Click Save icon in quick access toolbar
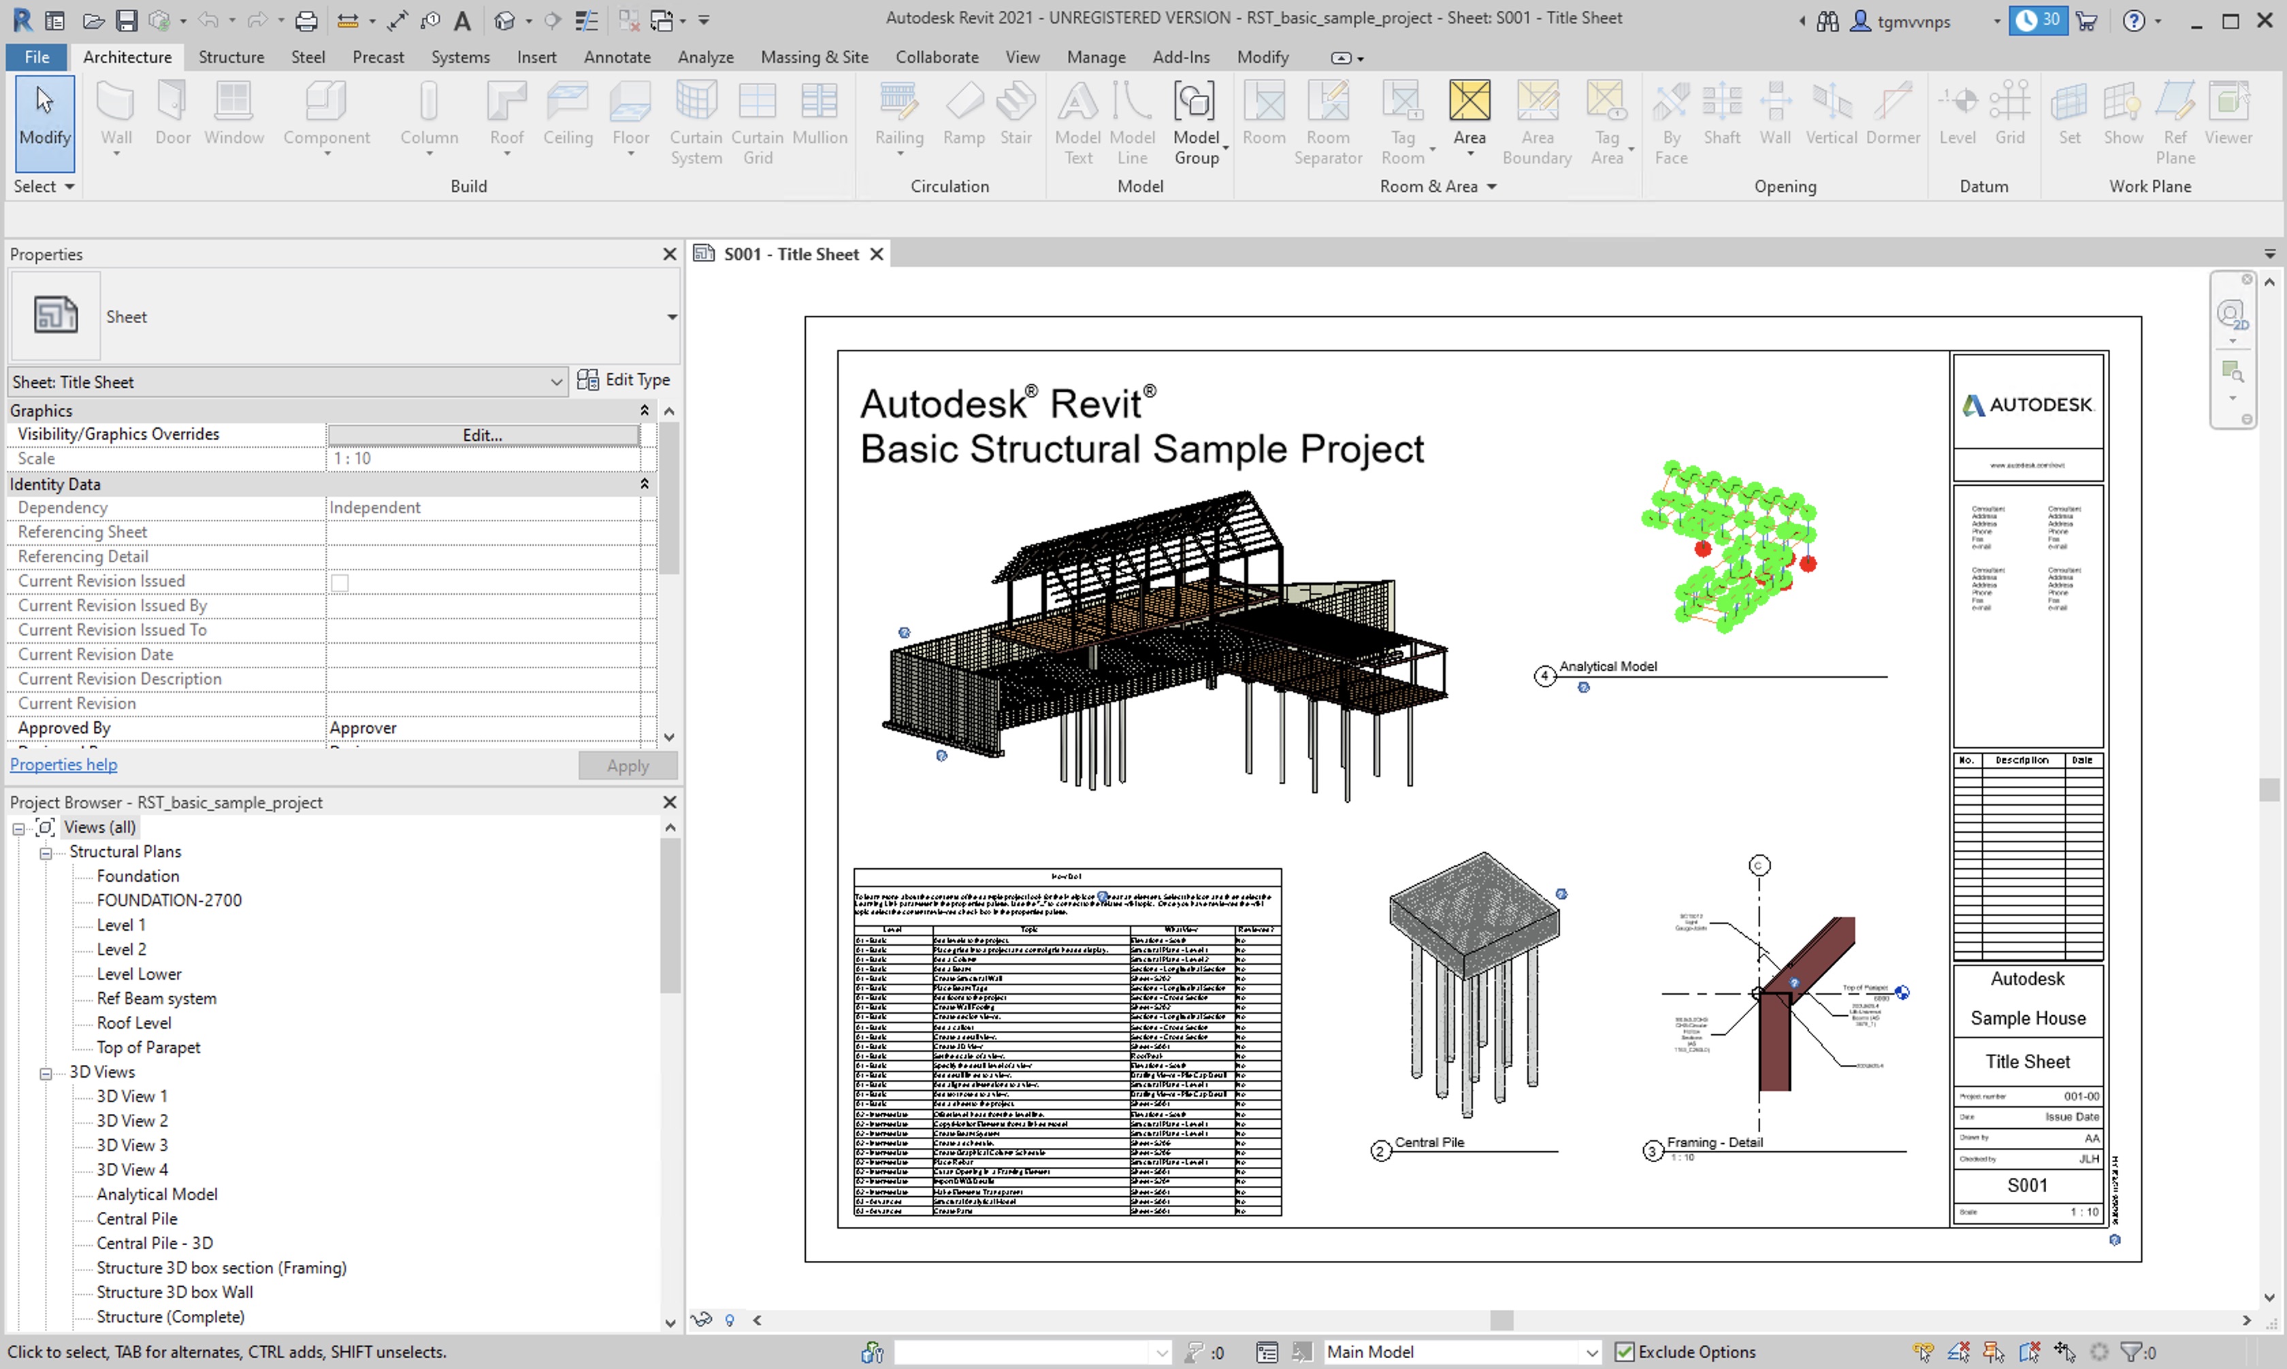This screenshot has height=1369, width=2287. point(127,20)
